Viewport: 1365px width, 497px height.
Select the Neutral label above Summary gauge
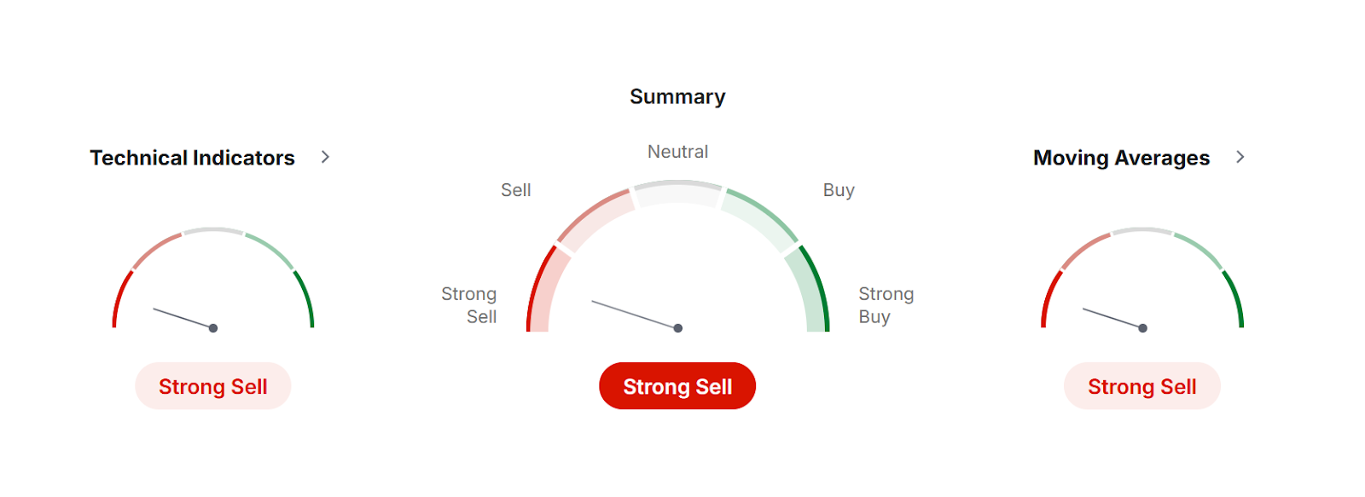[x=677, y=152]
